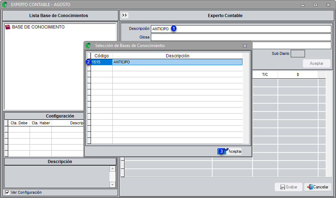Toggle the Ver Configuración checkbox
Screen dimensions: 336x198
[x=7, y=192]
